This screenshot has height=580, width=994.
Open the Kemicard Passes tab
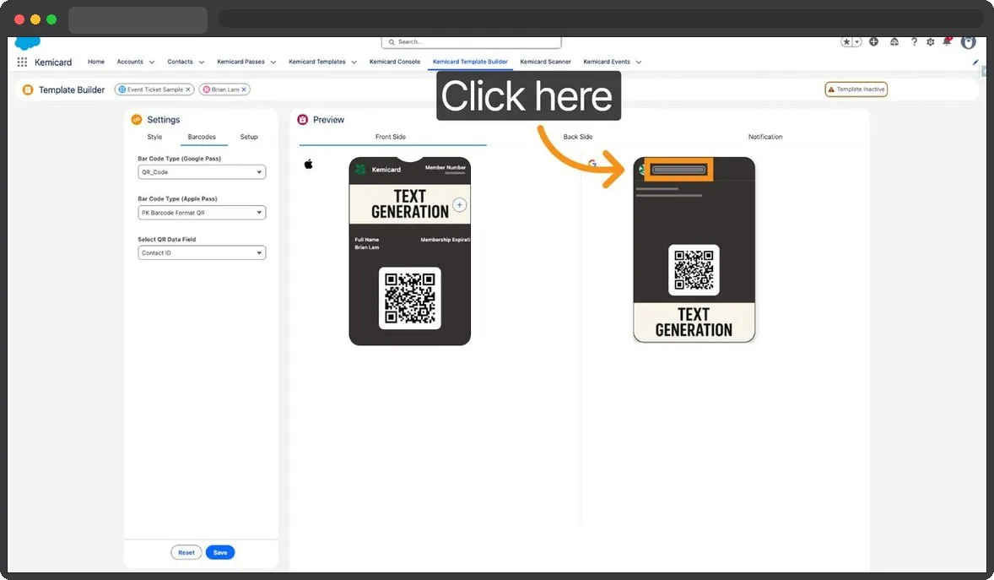(x=240, y=62)
